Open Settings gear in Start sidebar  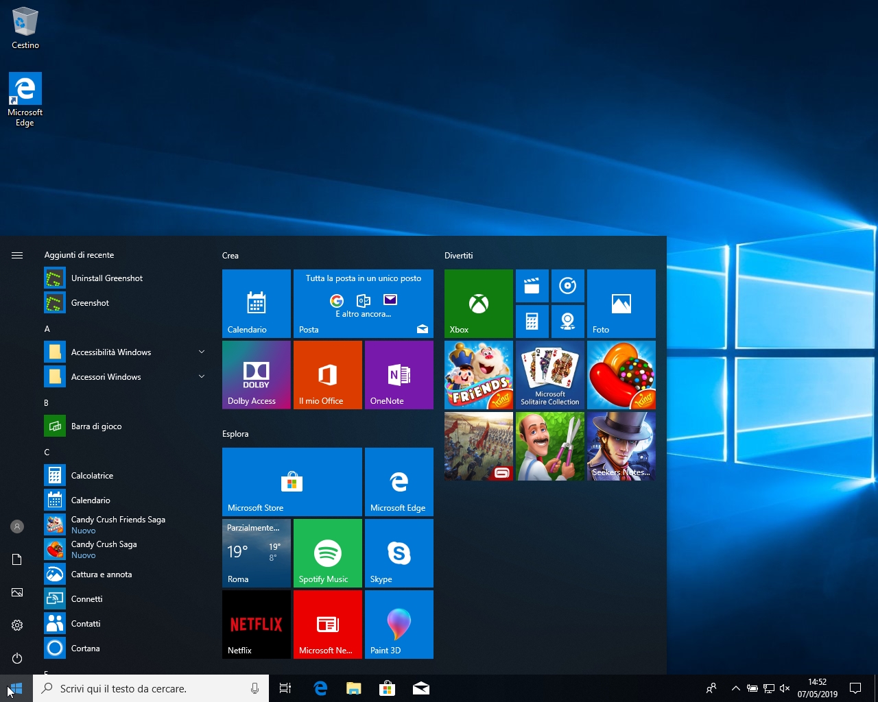click(17, 625)
